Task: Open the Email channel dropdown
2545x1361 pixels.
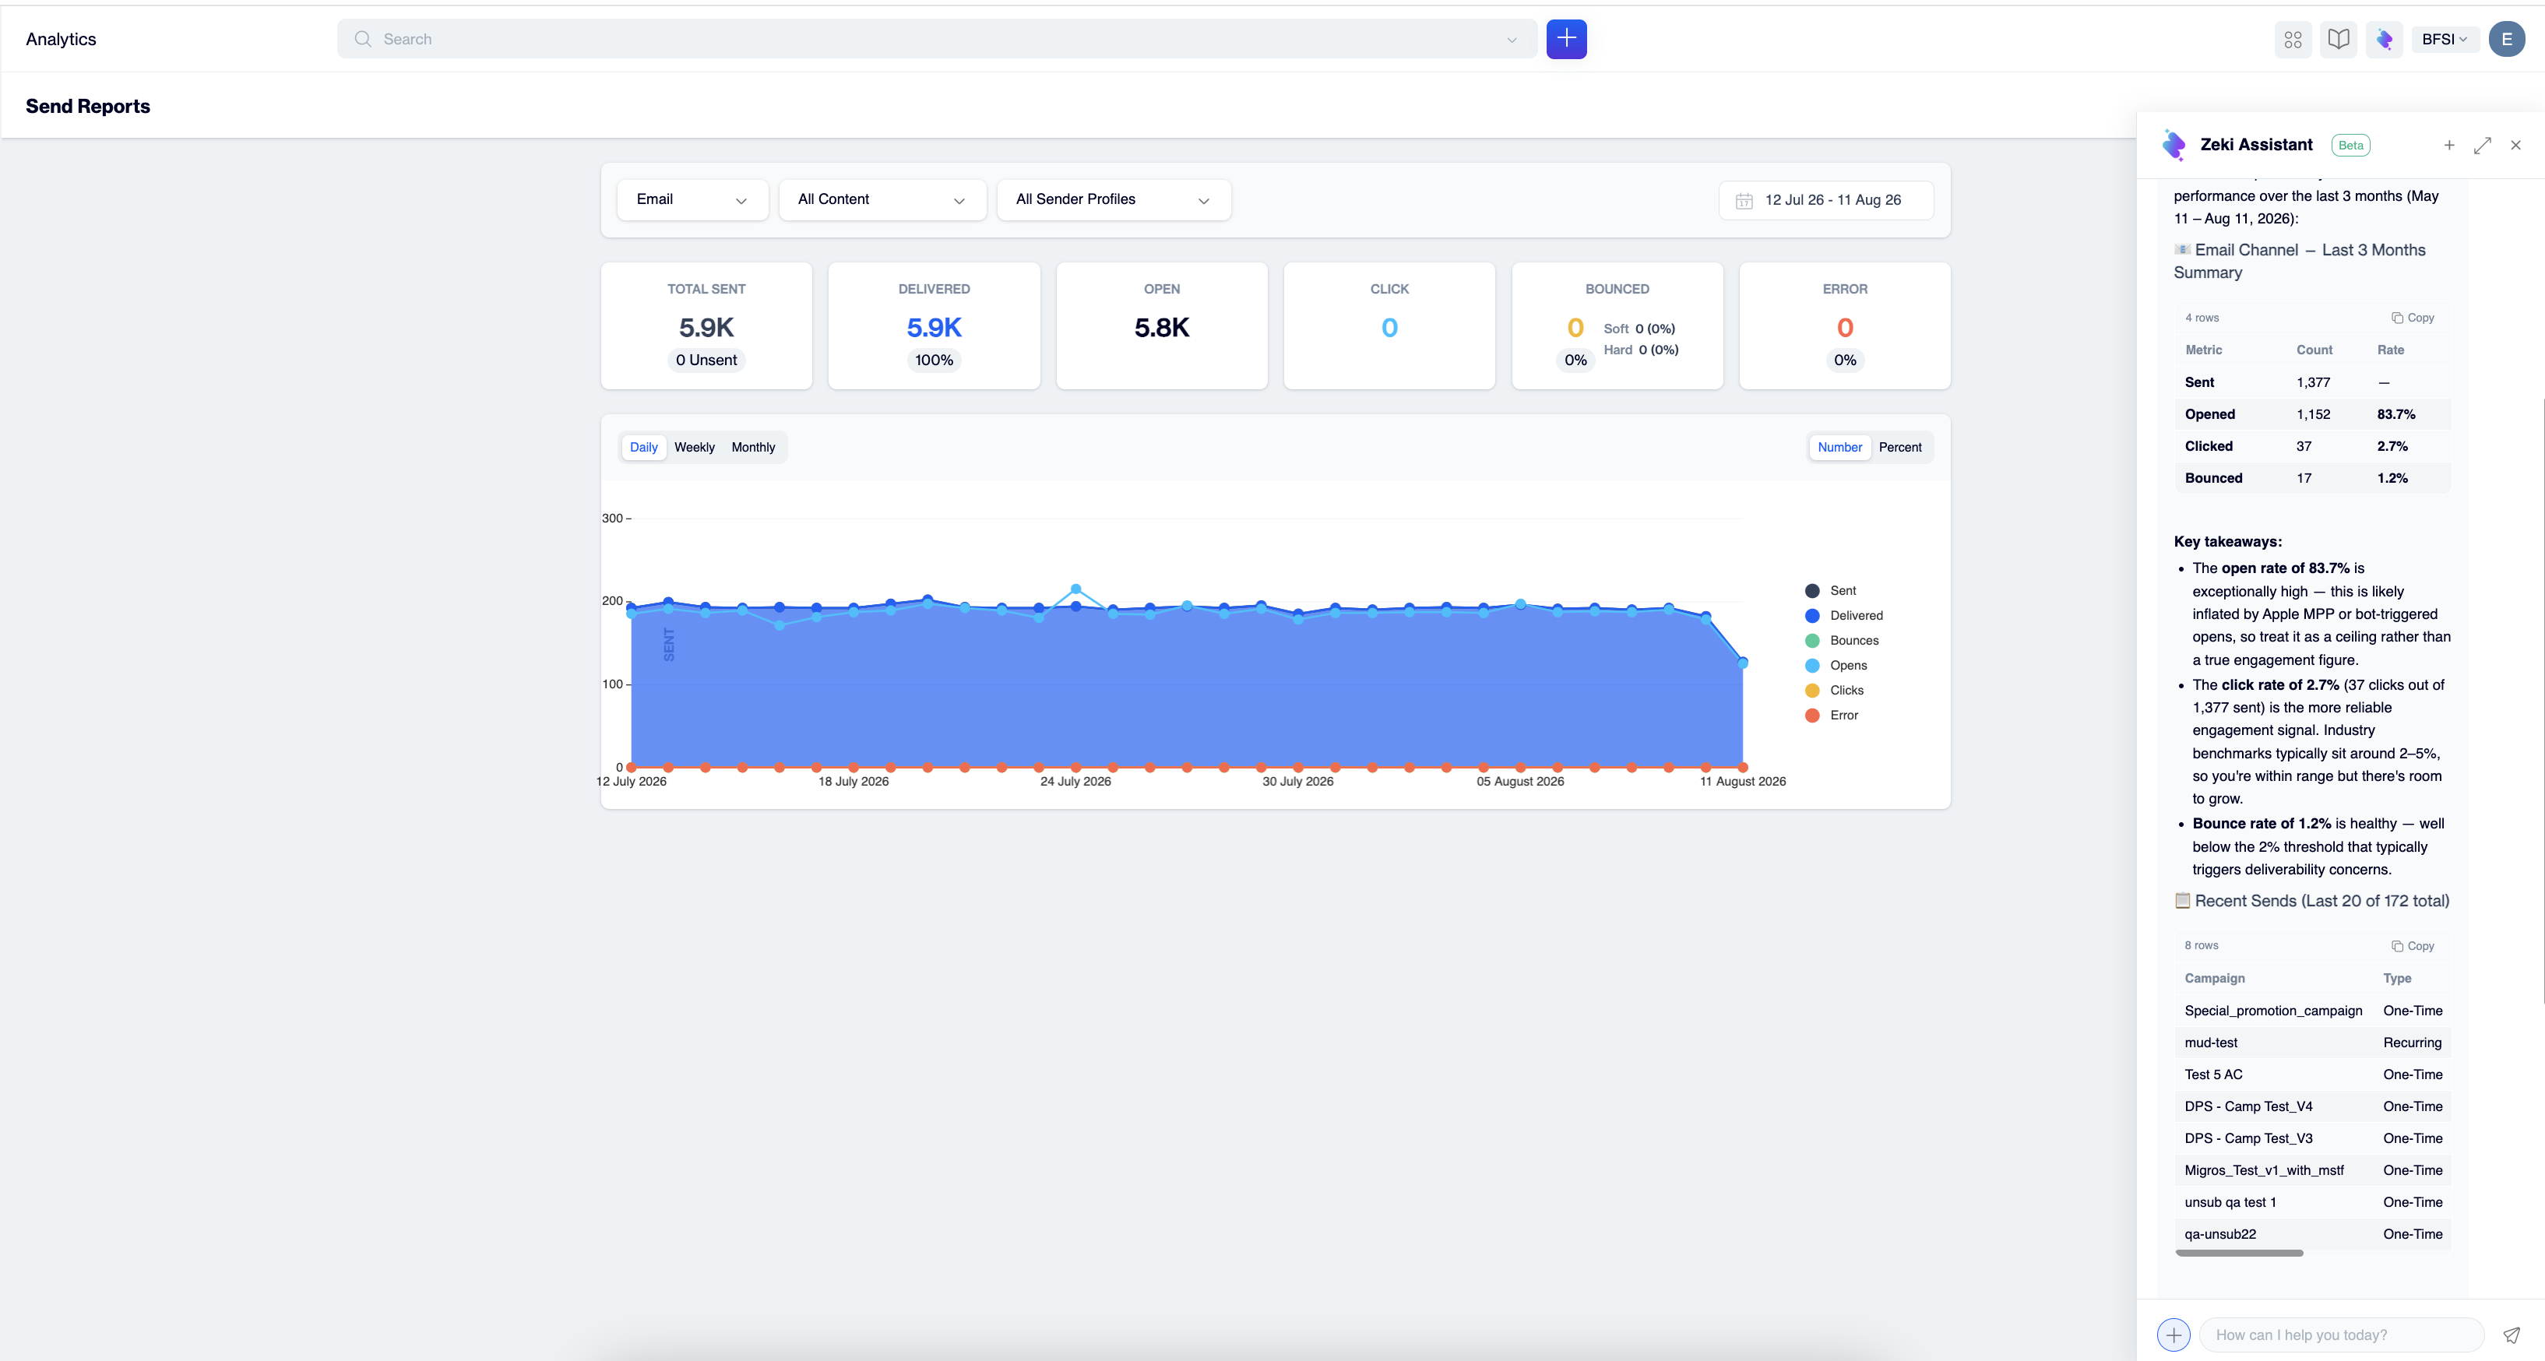Action: pyautogui.click(x=692, y=199)
